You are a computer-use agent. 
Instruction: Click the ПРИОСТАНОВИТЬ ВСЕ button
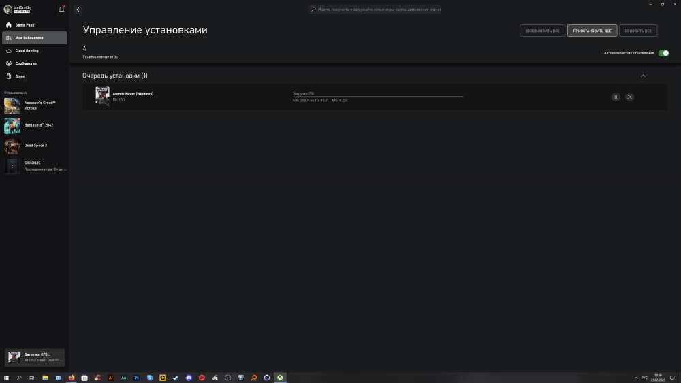click(x=592, y=31)
